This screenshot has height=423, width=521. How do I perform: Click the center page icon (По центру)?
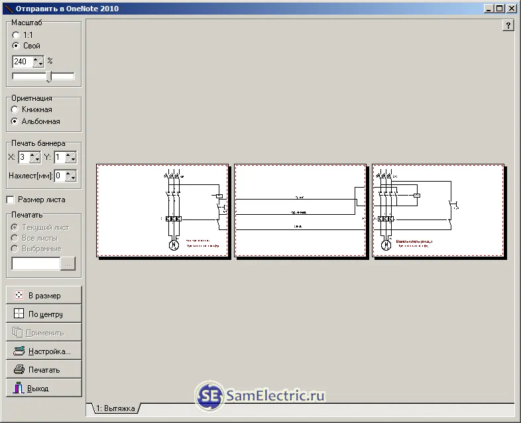click(x=19, y=314)
